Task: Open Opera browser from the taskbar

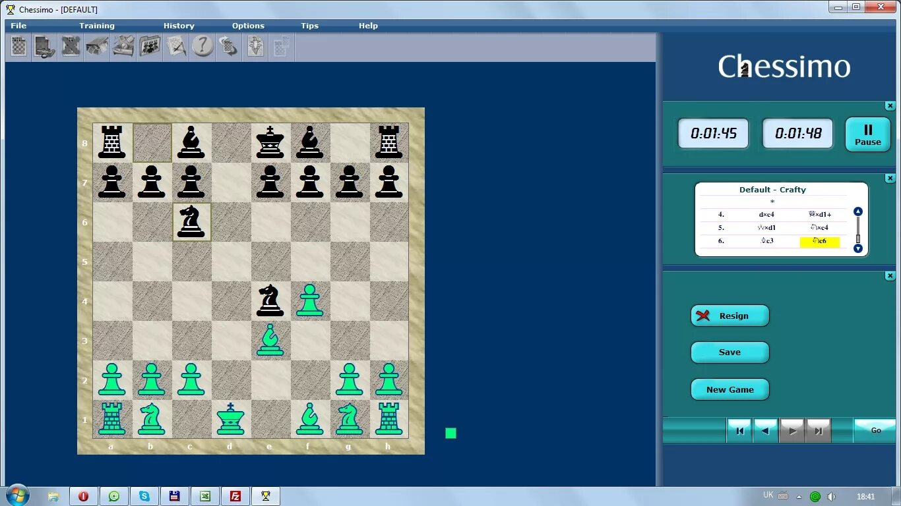Action: point(84,496)
